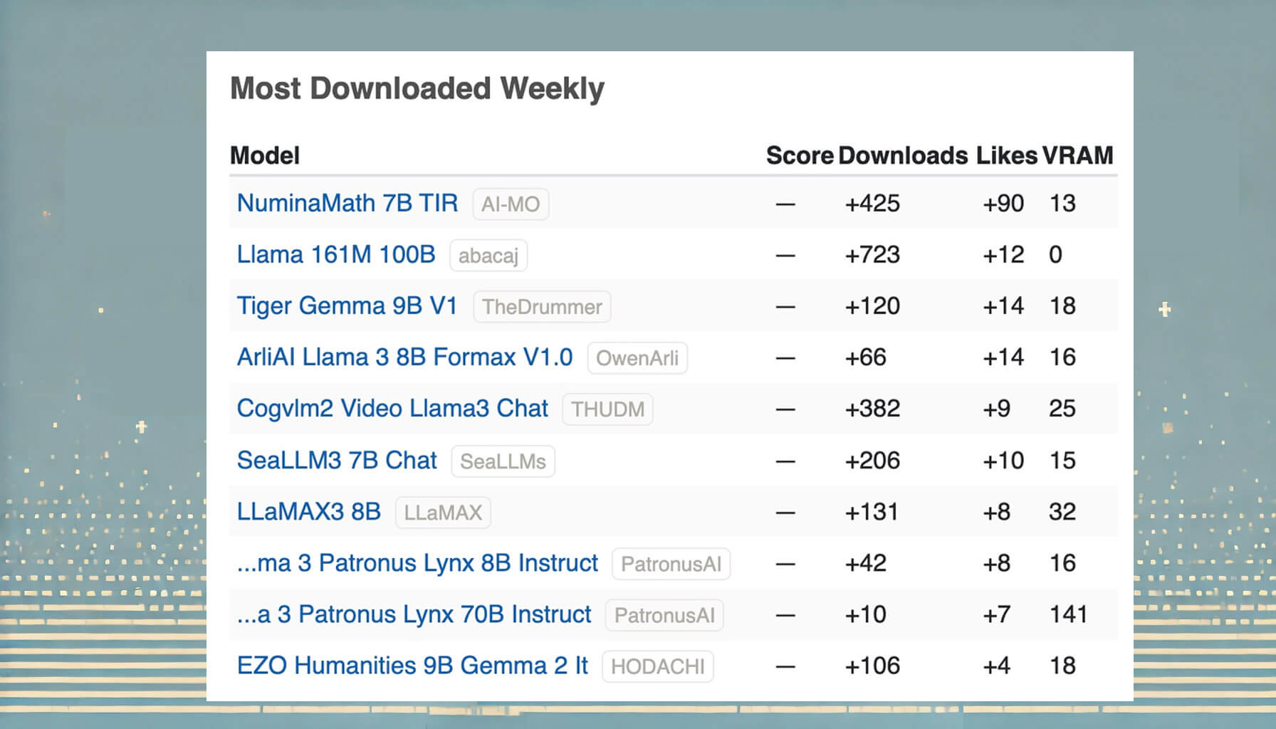Click the Likes column header
The width and height of the screenshot is (1276, 729).
point(1006,156)
